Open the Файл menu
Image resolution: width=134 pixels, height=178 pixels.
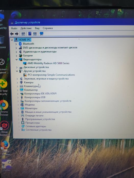(14, 28)
